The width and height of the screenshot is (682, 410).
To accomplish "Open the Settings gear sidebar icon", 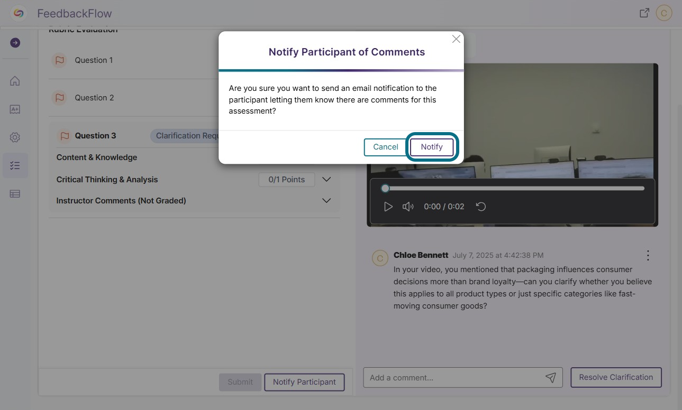I will point(15,137).
